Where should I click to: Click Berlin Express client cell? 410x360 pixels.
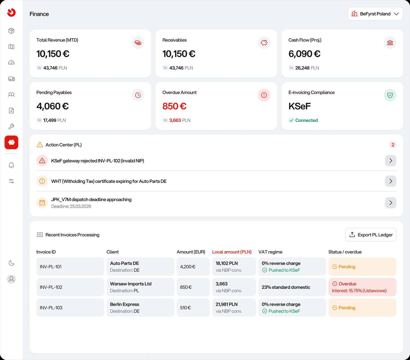(140, 308)
